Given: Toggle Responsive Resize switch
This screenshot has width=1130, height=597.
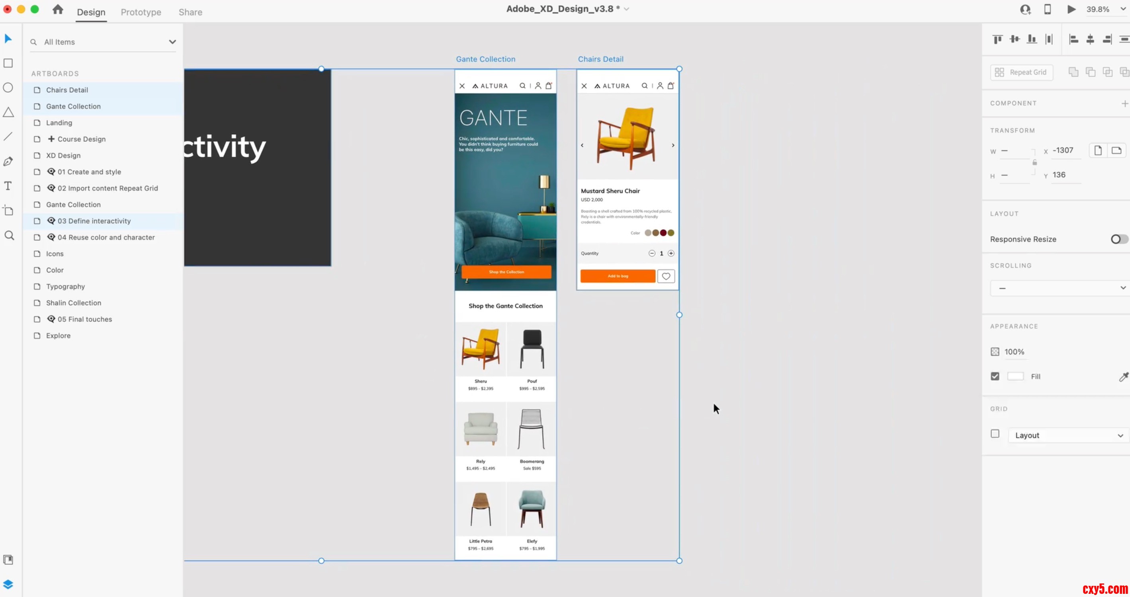Looking at the screenshot, I should click(x=1118, y=239).
